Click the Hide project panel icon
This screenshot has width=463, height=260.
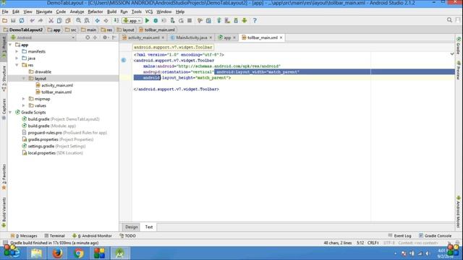click(114, 38)
